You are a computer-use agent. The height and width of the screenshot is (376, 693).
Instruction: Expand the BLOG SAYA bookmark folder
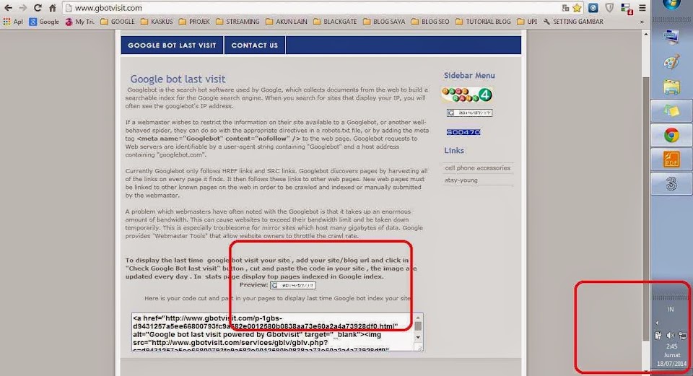click(384, 21)
